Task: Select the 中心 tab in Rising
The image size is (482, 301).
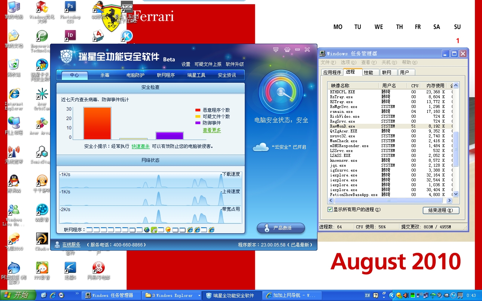Action: point(75,75)
